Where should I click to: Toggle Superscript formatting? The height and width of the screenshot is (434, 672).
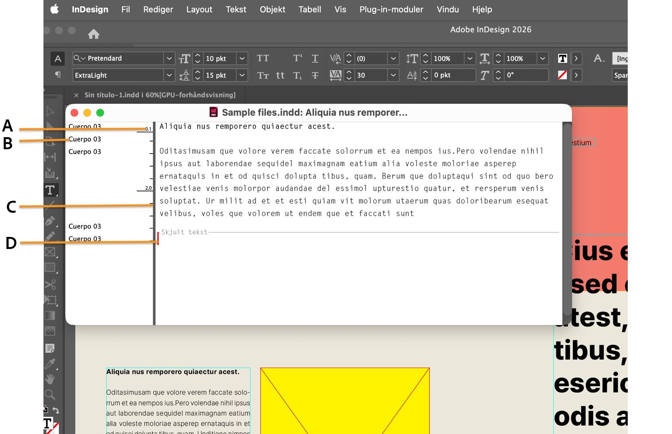click(x=298, y=58)
